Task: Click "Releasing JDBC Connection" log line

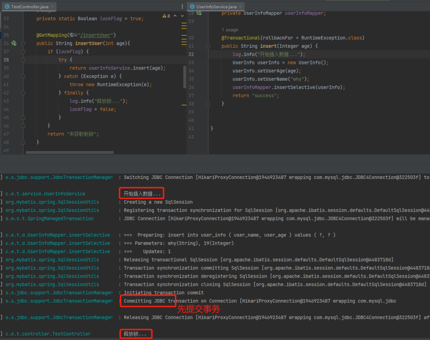Action: [x=277, y=317]
